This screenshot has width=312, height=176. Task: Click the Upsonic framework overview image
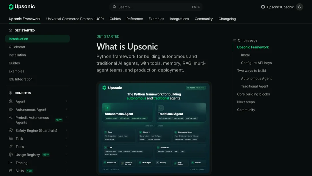[x=154, y=128]
